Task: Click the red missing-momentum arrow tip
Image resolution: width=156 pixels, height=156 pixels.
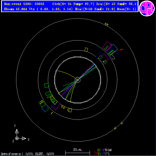Action: [122, 49]
